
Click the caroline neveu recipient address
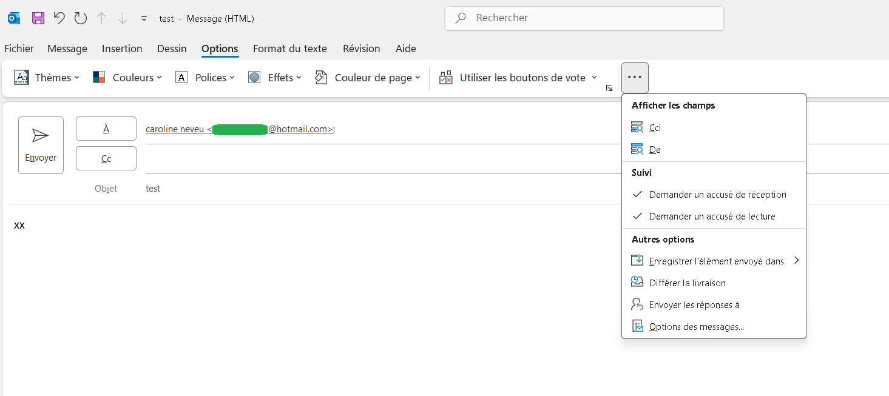pos(240,129)
